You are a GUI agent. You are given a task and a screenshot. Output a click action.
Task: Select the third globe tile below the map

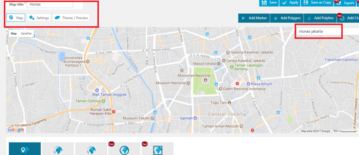click(91, 149)
